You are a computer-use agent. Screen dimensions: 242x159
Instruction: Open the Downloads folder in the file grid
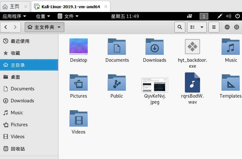[x=155, y=47]
